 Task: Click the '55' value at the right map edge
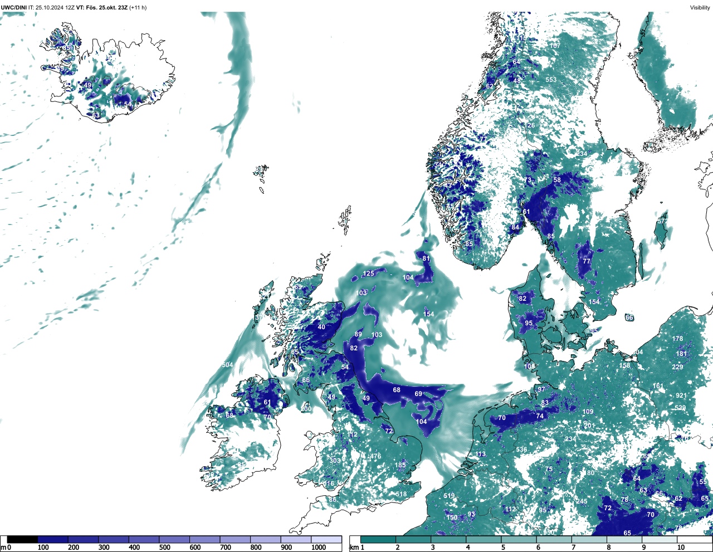click(x=703, y=482)
